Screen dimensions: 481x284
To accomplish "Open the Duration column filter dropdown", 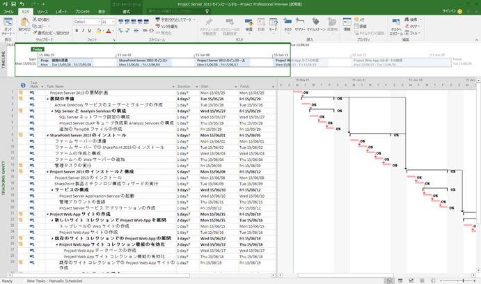I will click(x=196, y=87).
